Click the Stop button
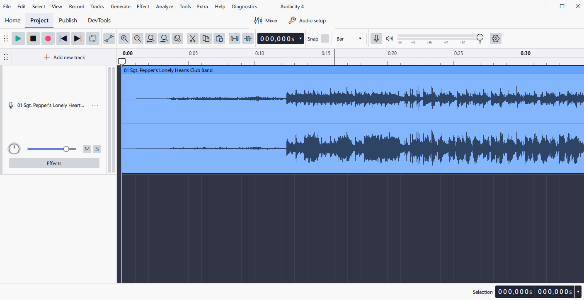The image size is (584, 300). pyautogui.click(x=33, y=38)
